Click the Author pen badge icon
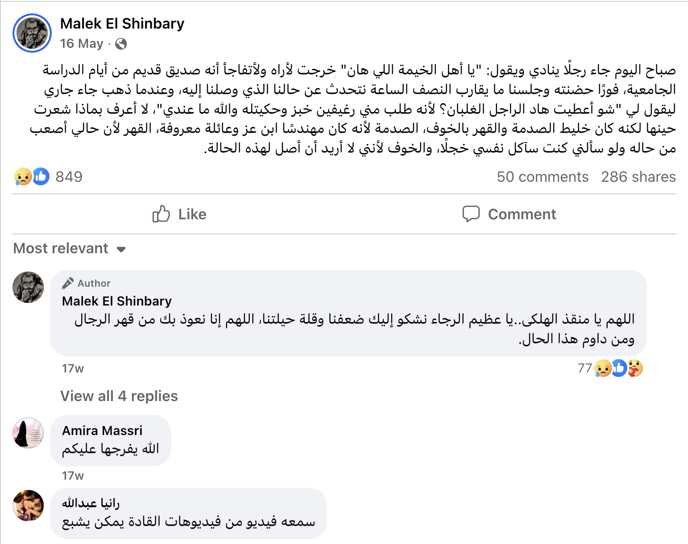This screenshot has width=688, height=544. click(x=68, y=283)
